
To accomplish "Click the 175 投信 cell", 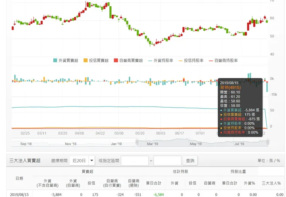I will pos(95,195).
